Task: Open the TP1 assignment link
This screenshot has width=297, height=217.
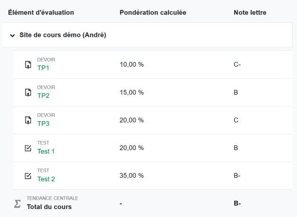Action: coord(43,68)
